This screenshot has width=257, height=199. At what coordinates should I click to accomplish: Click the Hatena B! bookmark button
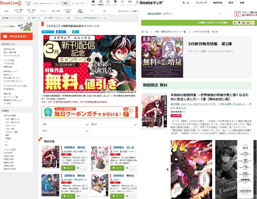pyautogui.click(x=75, y=32)
